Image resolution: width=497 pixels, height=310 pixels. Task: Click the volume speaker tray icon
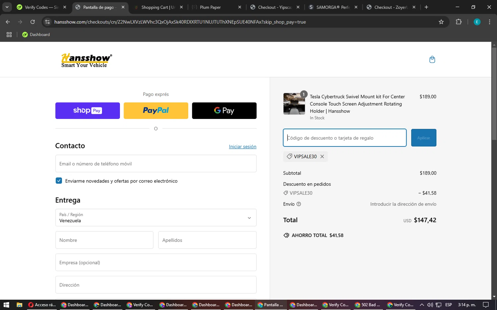coord(430,305)
